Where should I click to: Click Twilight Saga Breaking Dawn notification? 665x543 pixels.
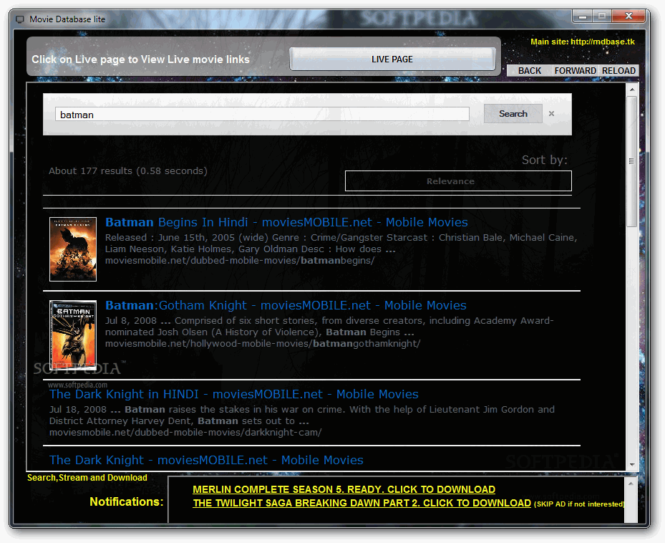tap(361, 503)
